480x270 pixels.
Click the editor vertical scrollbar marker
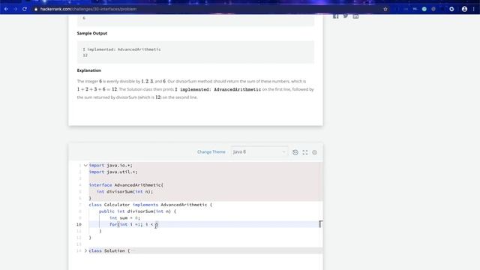320,224
